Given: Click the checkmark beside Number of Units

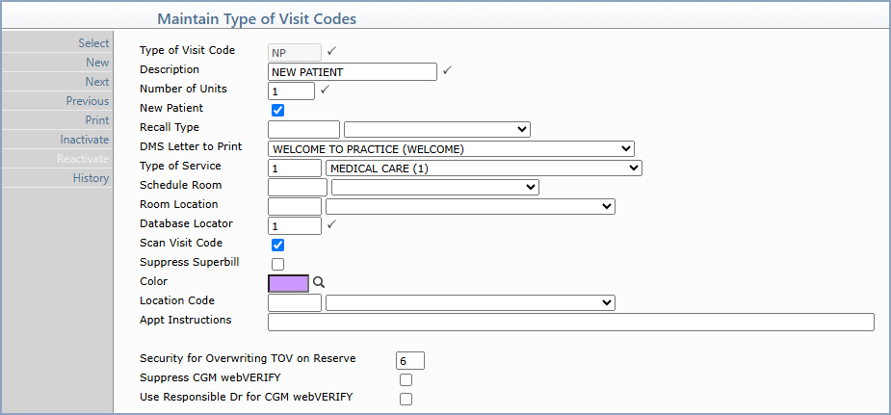Looking at the screenshot, I should point(325,90).
